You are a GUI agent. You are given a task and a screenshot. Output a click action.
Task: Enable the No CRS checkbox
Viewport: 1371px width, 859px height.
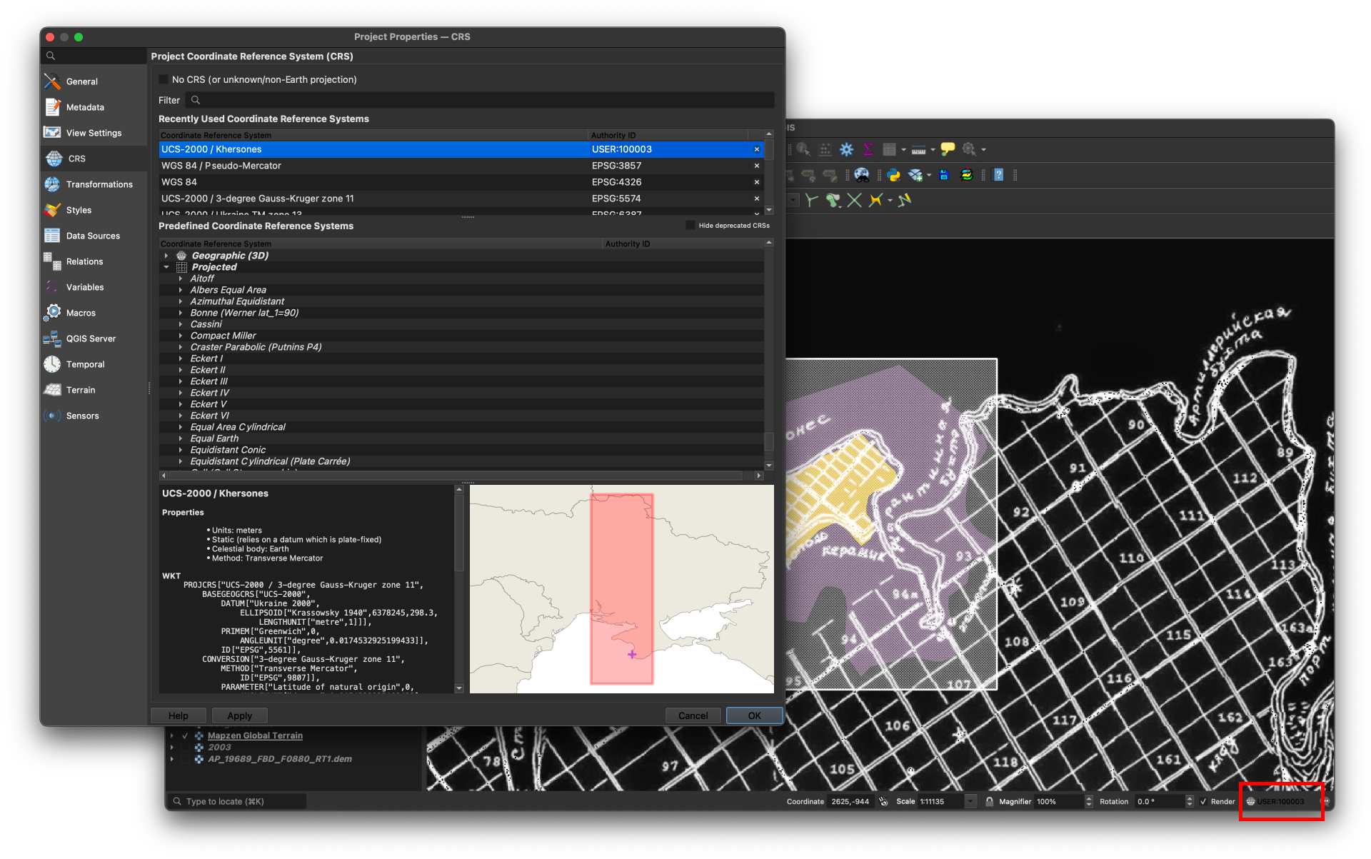pos(164,79)
